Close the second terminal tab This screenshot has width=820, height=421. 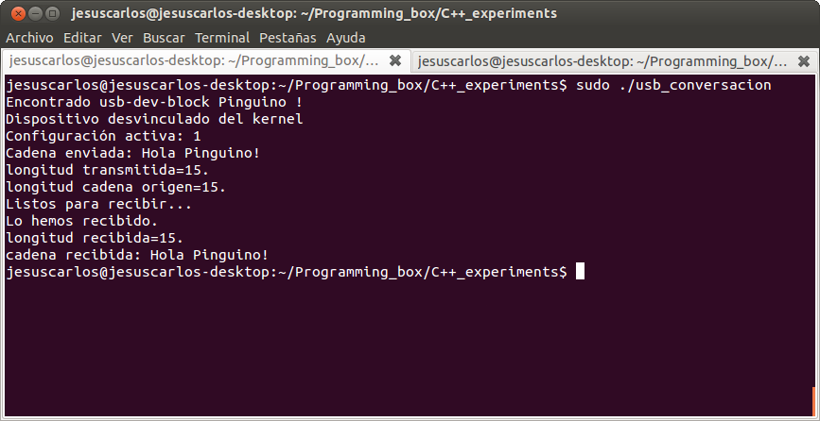(x=804, y=61)
